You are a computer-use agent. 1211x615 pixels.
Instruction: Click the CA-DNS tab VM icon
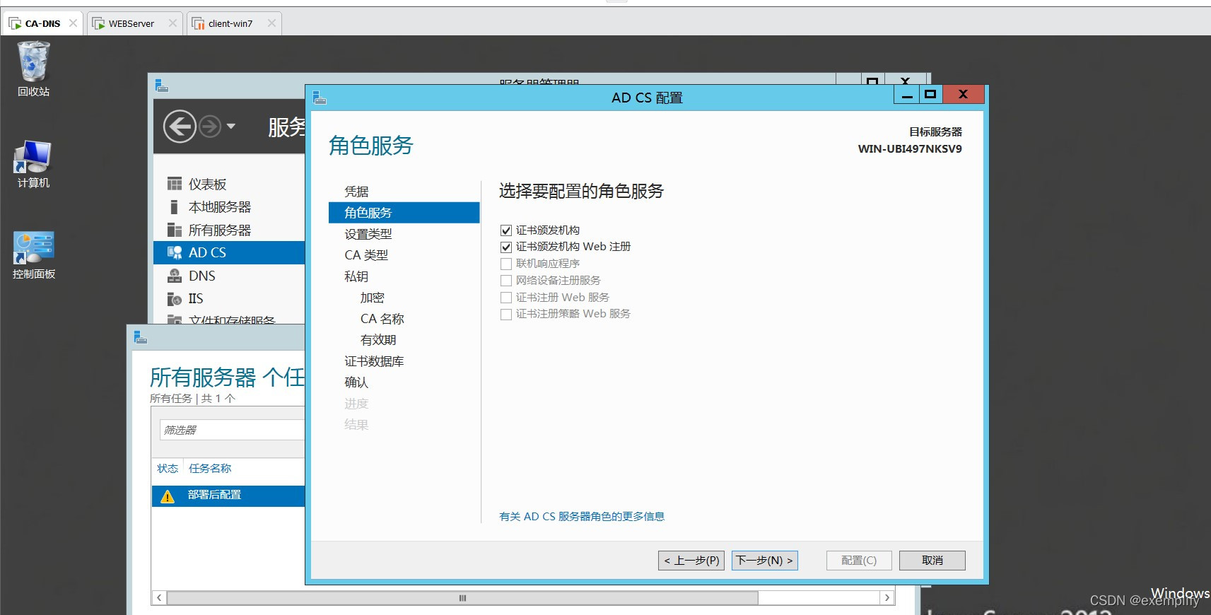[15, 23]
